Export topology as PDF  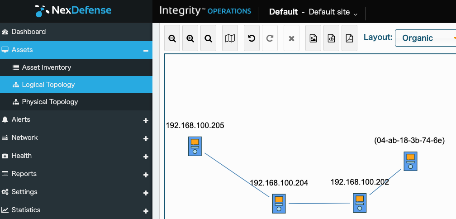(349, 38)
